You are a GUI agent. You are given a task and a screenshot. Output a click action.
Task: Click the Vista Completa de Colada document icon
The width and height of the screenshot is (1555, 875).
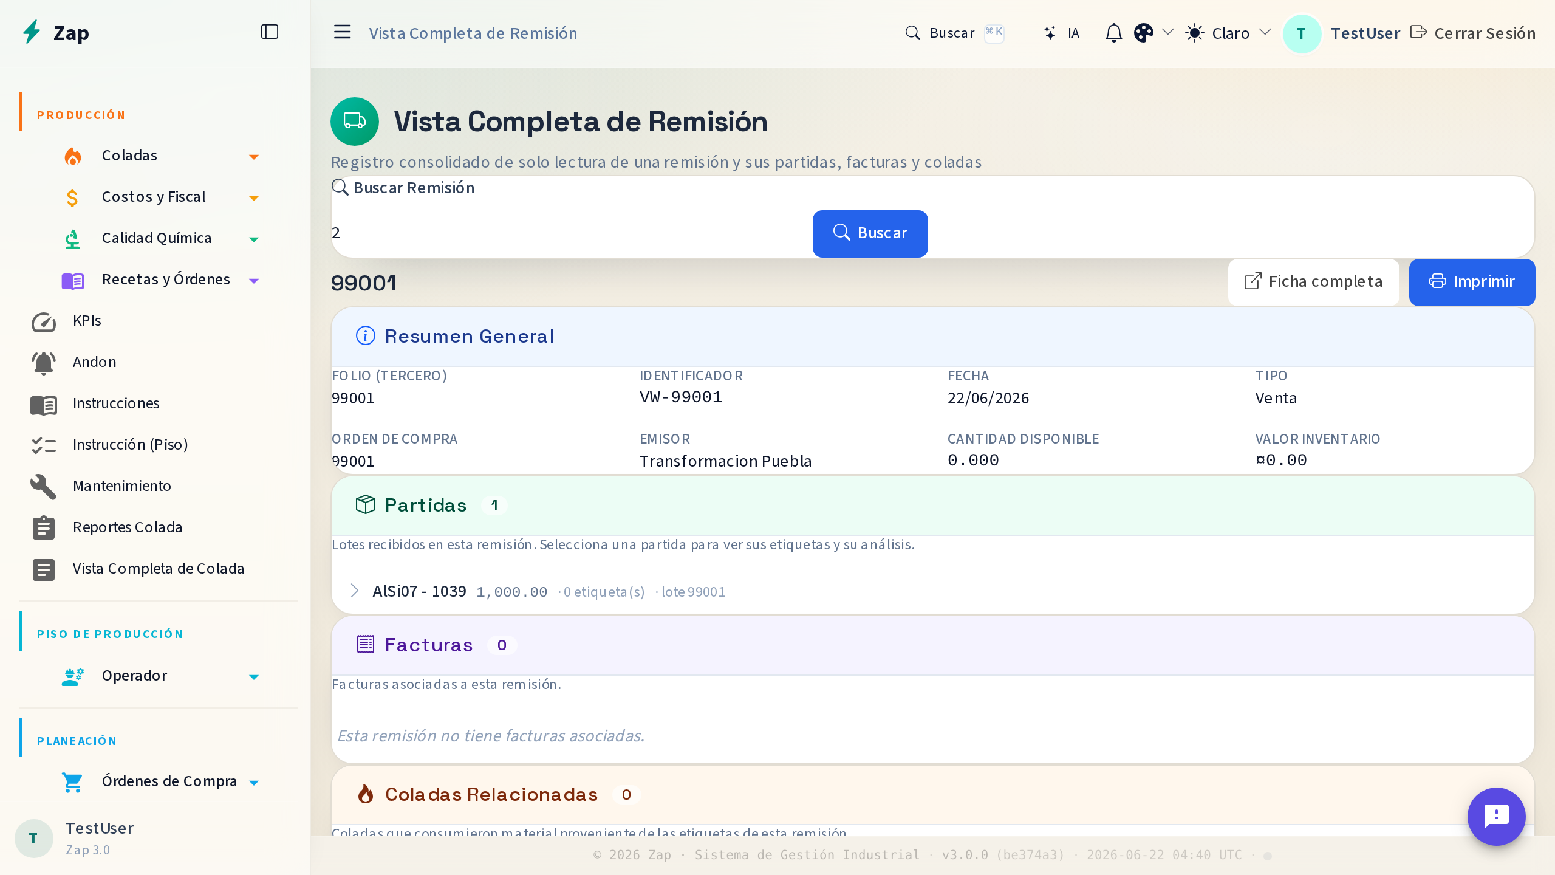44,569
